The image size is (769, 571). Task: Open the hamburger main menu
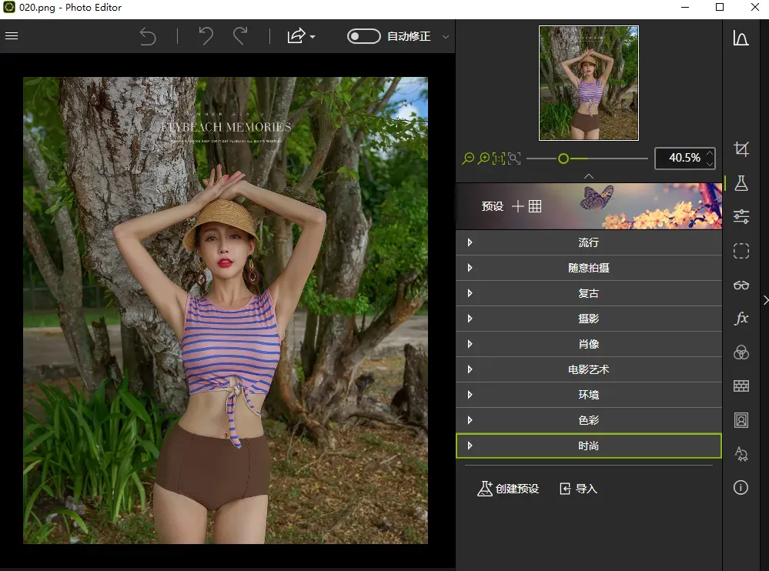[x=12, y=35]
